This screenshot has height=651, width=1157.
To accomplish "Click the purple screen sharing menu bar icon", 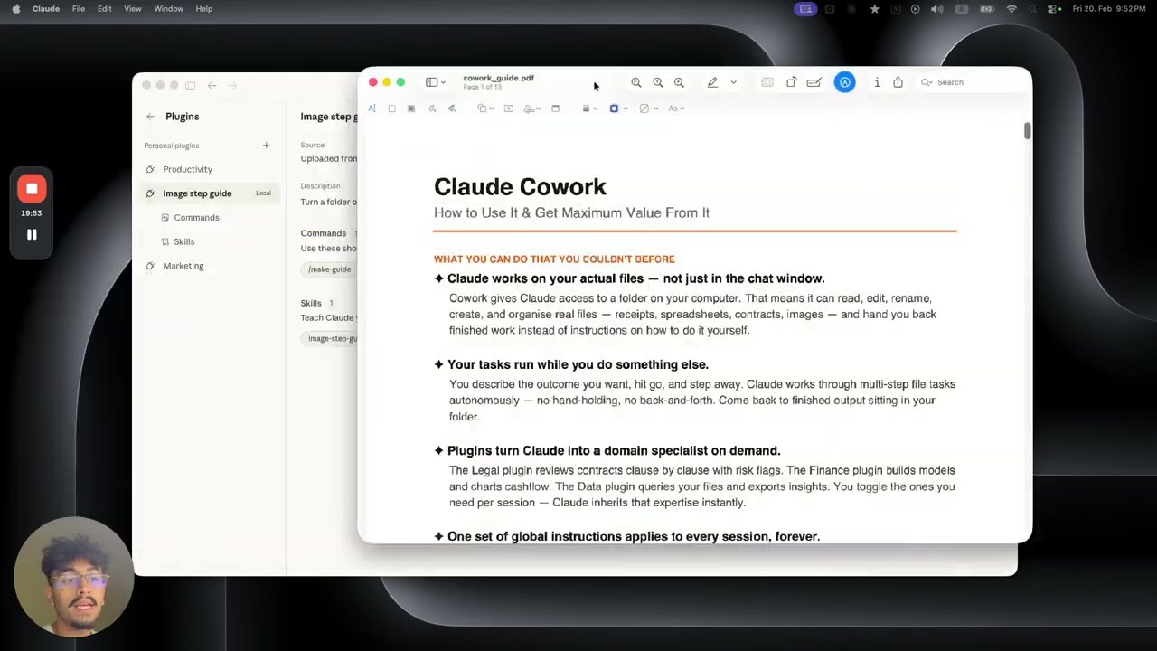I will (x=805, y=9).
